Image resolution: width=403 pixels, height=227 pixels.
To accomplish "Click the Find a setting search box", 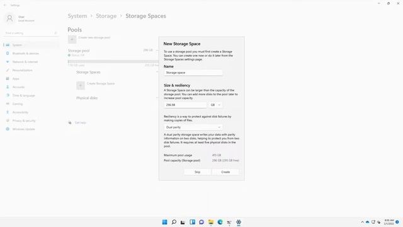I will coord(31,33).
